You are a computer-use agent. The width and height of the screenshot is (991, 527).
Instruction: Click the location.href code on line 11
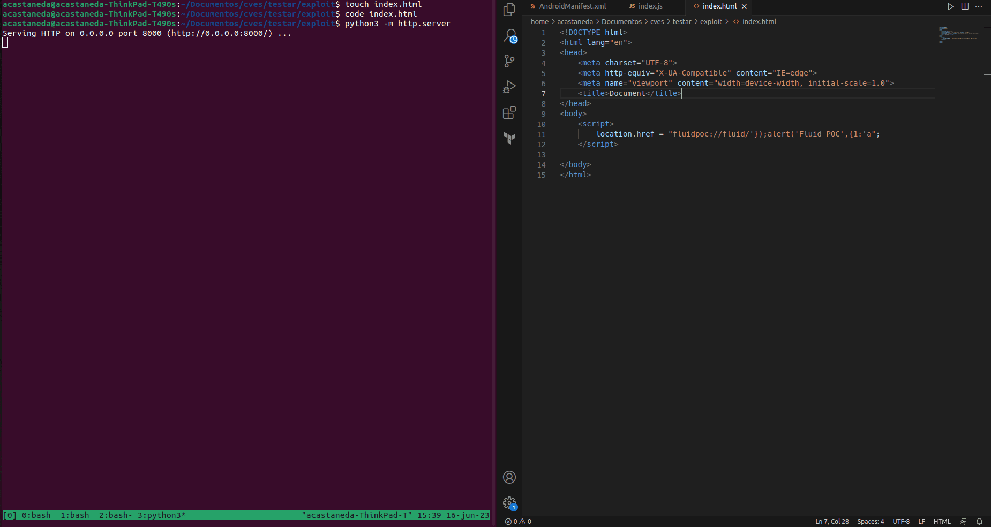(738, 134)
